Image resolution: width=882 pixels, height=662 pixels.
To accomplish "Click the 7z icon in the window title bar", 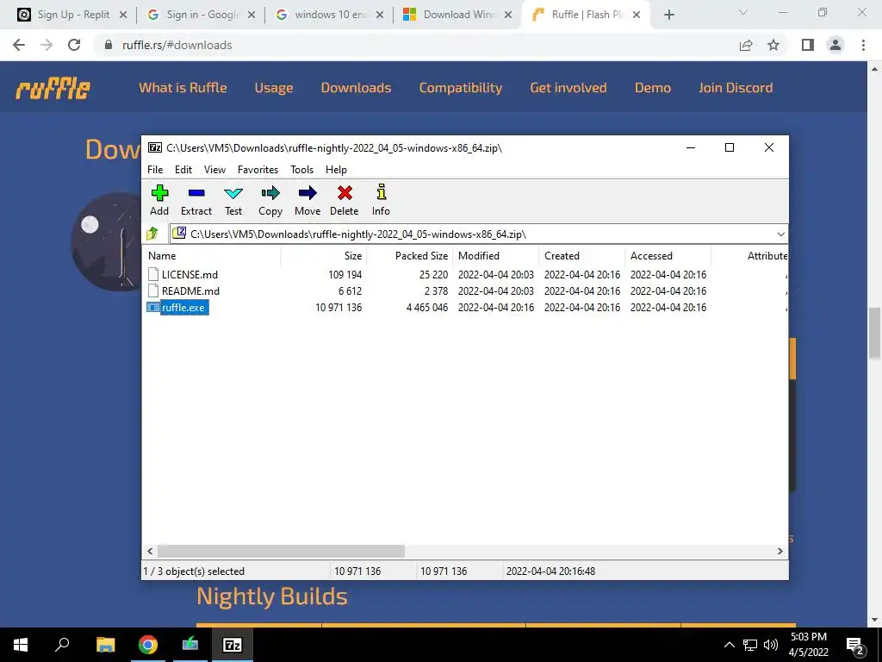I will click(x=155, y=147).
